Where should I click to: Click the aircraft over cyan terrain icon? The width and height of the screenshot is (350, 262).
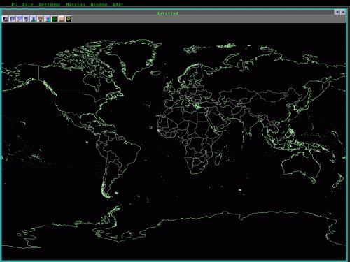pos(48,19)
